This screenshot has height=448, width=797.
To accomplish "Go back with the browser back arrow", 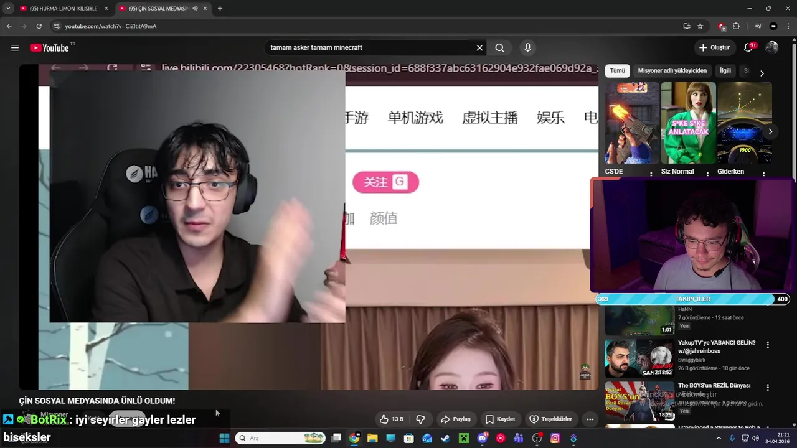I will tap(9, 26).
